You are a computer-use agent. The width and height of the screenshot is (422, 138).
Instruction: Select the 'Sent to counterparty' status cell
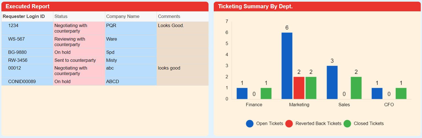click(79, 60)
